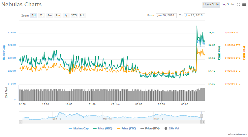
Task: Click the 27. Jun time axis label
Action: click(115, 104)
